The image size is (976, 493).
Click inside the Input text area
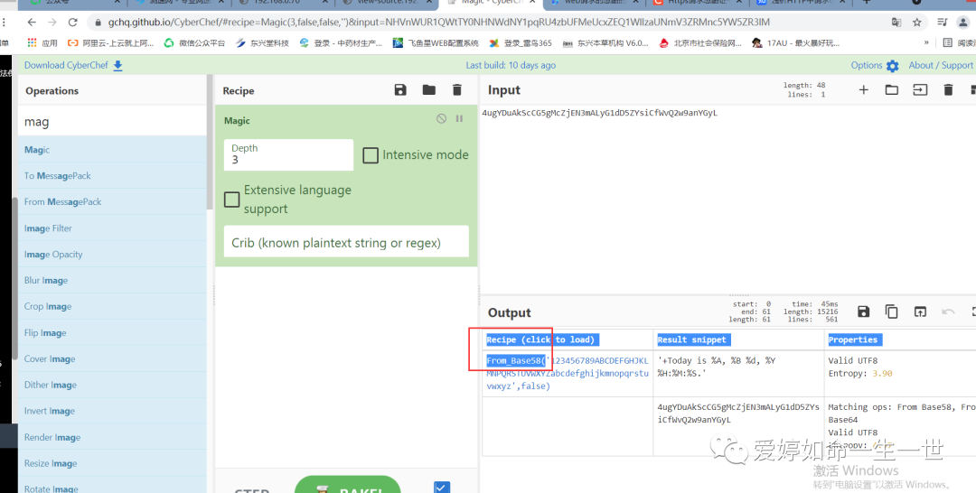click(728, 199)
